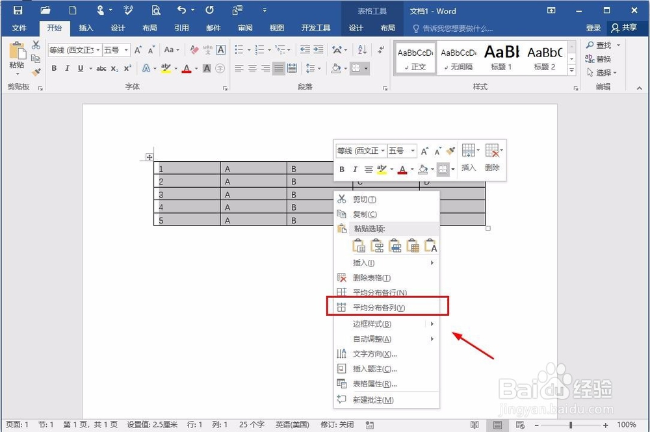Click the paste as text only icon
This screenshot has width=650, height=432.
click(431, 246)
